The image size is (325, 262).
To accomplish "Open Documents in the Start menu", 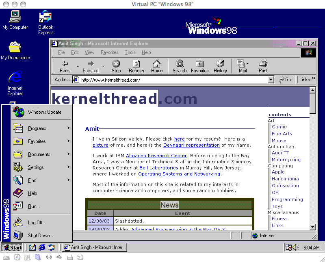I will coord(41,154).
